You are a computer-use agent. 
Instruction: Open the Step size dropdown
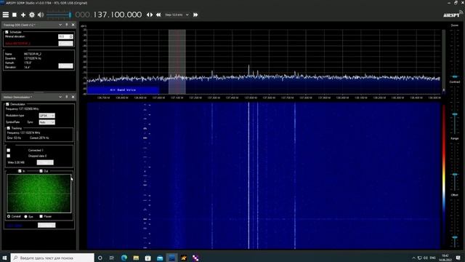click(177, 15)
